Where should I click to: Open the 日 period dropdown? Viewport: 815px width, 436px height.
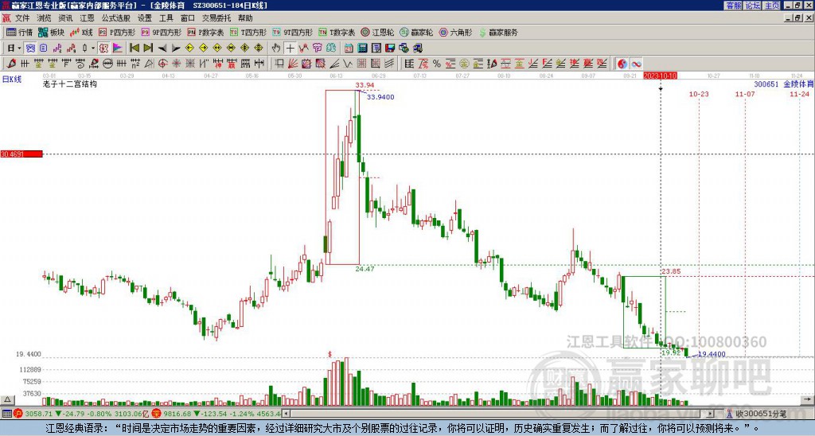(14, 48)
